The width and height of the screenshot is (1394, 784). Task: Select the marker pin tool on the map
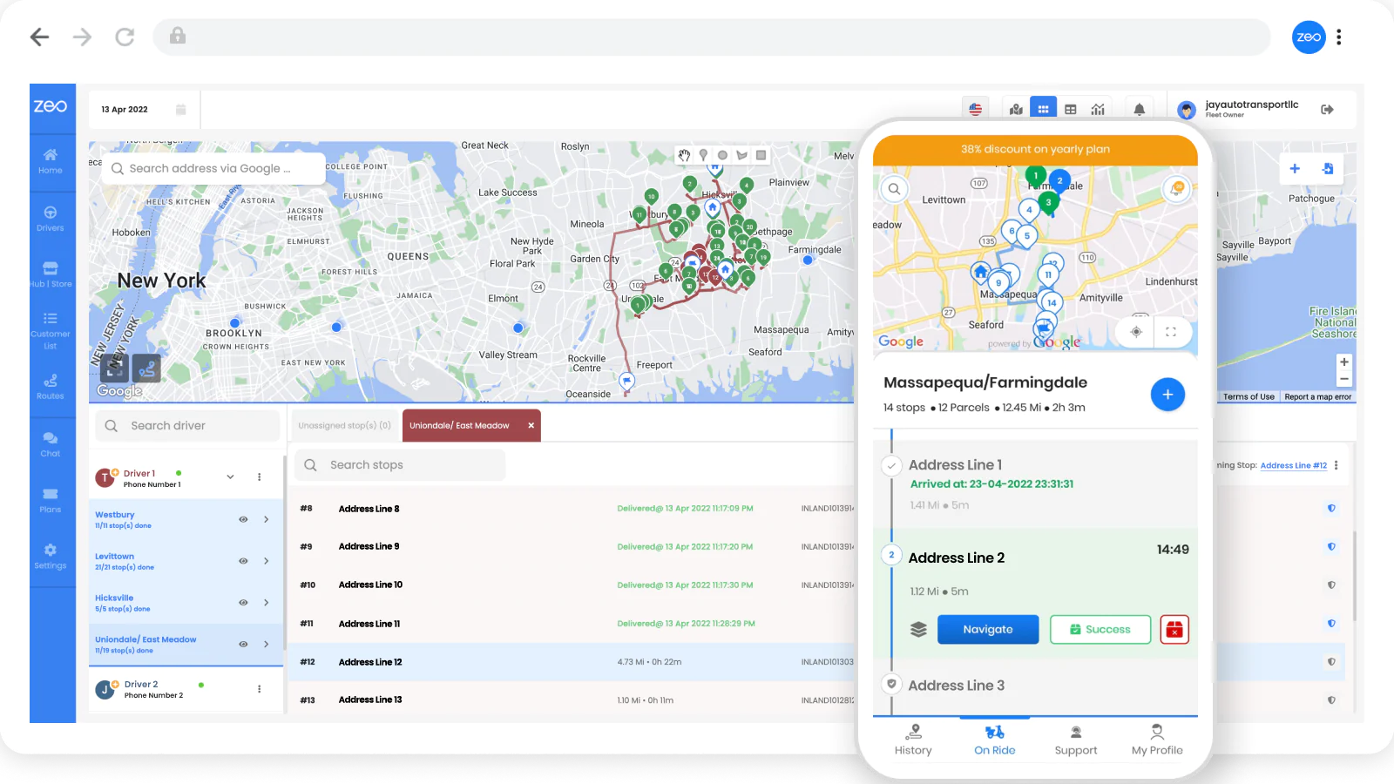pos(703,155)
